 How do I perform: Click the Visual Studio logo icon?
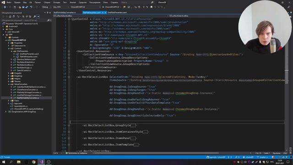coord(3,2)
